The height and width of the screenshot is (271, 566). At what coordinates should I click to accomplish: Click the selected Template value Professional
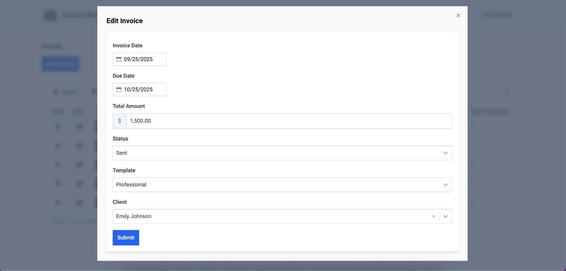pyautogui.click(x=131, y=185)
